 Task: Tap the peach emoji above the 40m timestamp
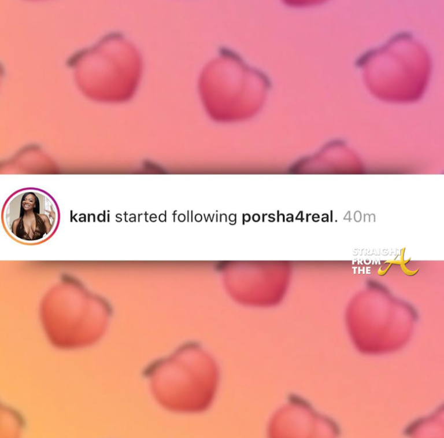(x=394, y=67)
